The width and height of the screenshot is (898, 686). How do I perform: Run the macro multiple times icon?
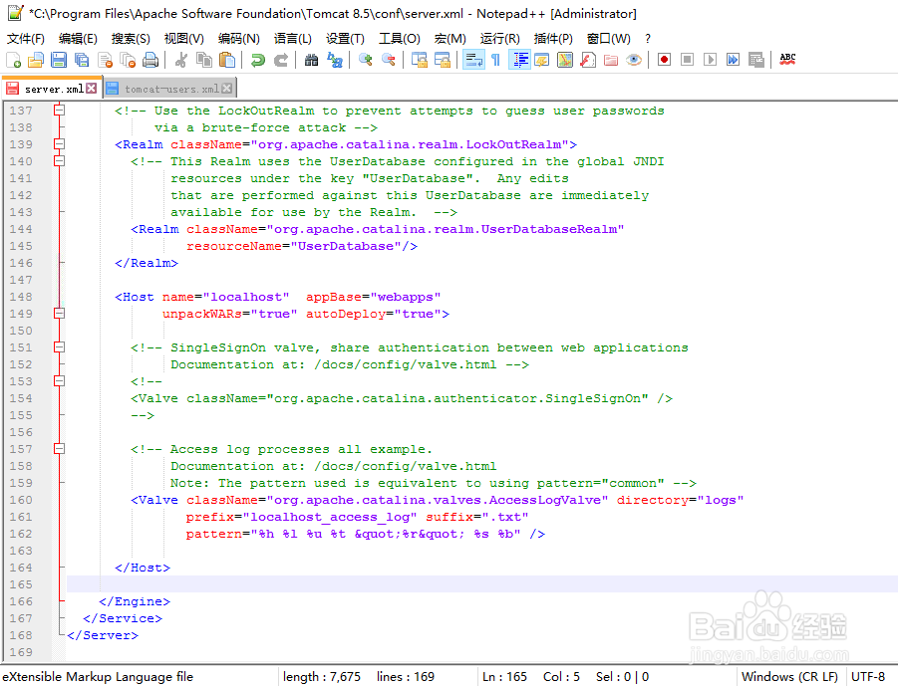(x=733, y=60)
